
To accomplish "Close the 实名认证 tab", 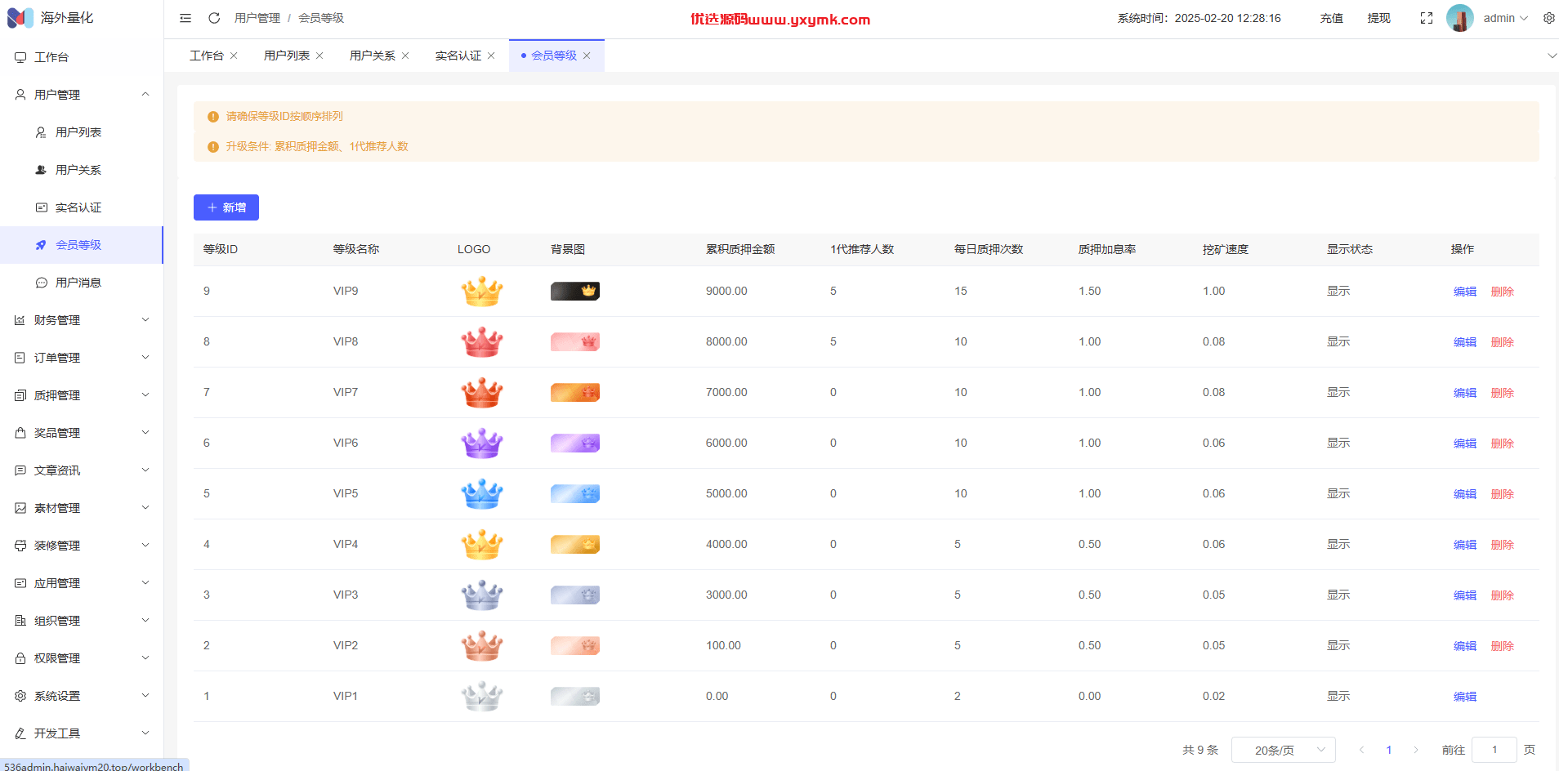I will tap(491, 56).
